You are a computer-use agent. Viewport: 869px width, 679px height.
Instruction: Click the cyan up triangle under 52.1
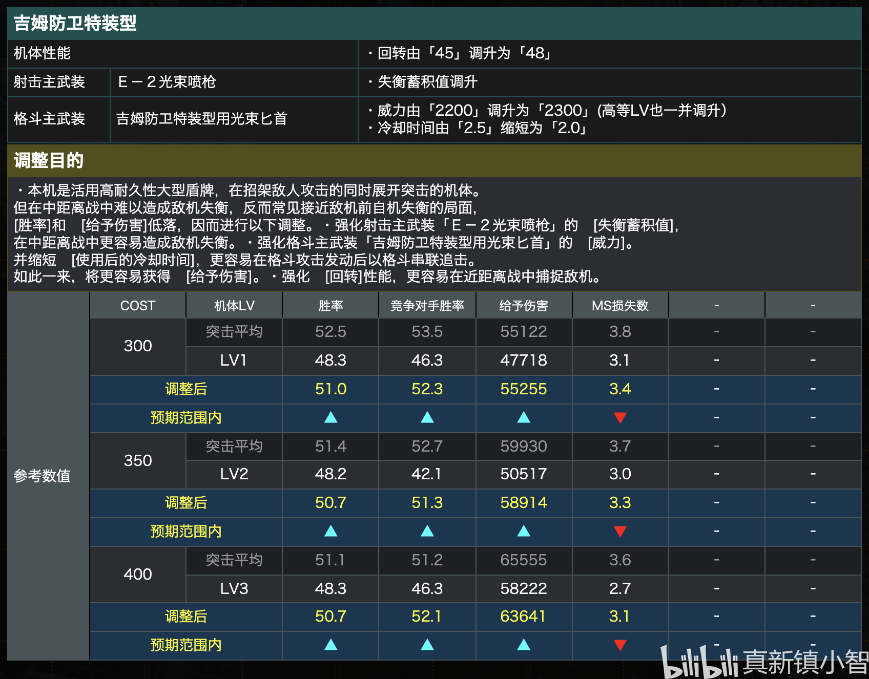(x=427, y=645)
